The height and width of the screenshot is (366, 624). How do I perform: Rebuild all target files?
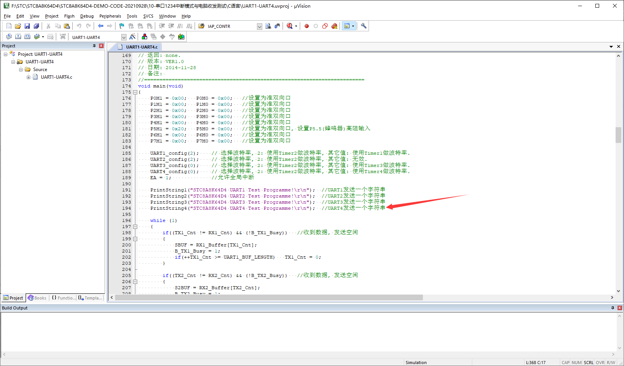(27, 37)
